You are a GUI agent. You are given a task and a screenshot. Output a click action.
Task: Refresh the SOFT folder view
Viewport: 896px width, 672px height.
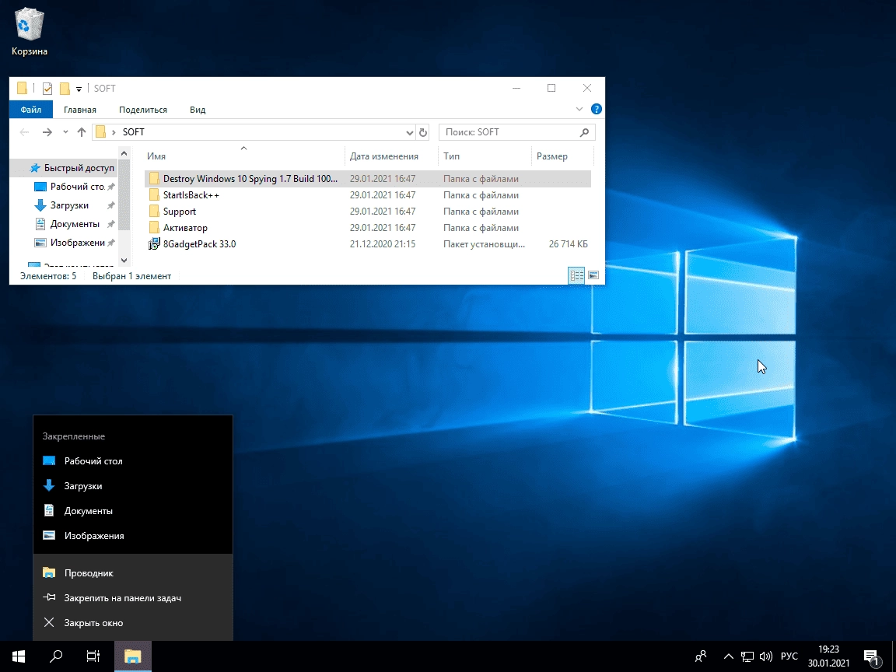[423, 132]
